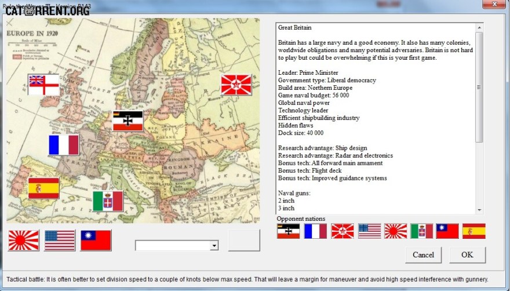
Task: Click the blank button beside the dropdown
Action: [244, 240]
